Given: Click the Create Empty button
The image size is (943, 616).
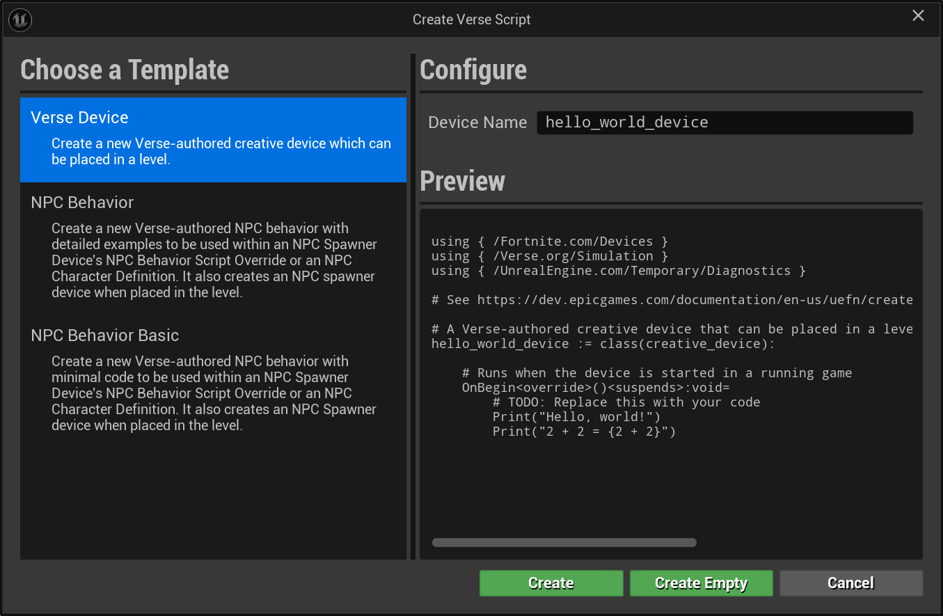Looking at the screenshot, I should (x=701, y=583).
